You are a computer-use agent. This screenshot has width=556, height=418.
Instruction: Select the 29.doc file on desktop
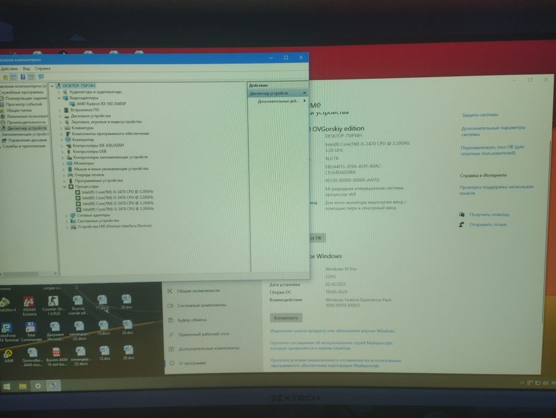pos(127,302)
